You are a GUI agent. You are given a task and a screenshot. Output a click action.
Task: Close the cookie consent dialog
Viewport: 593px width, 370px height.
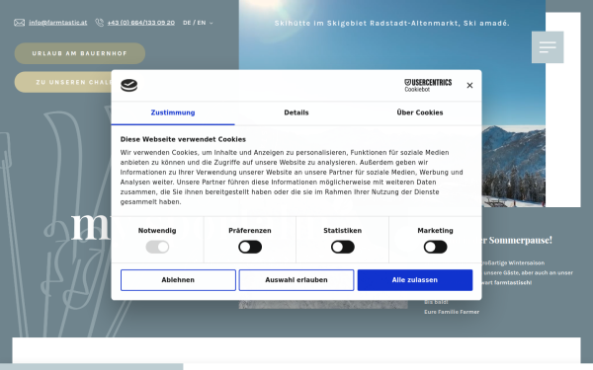pos(469,85)
